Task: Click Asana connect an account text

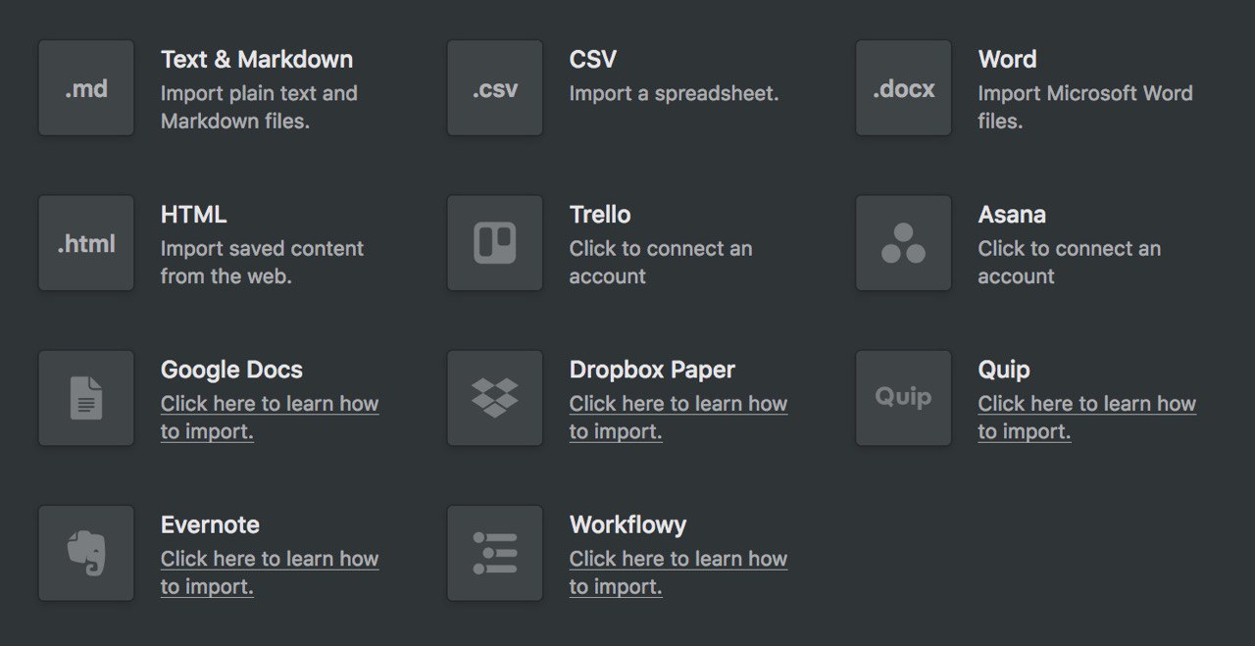Action: [x=1070, y=263]
